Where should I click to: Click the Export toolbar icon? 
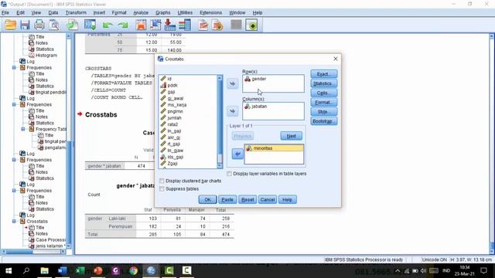[72, 25]
